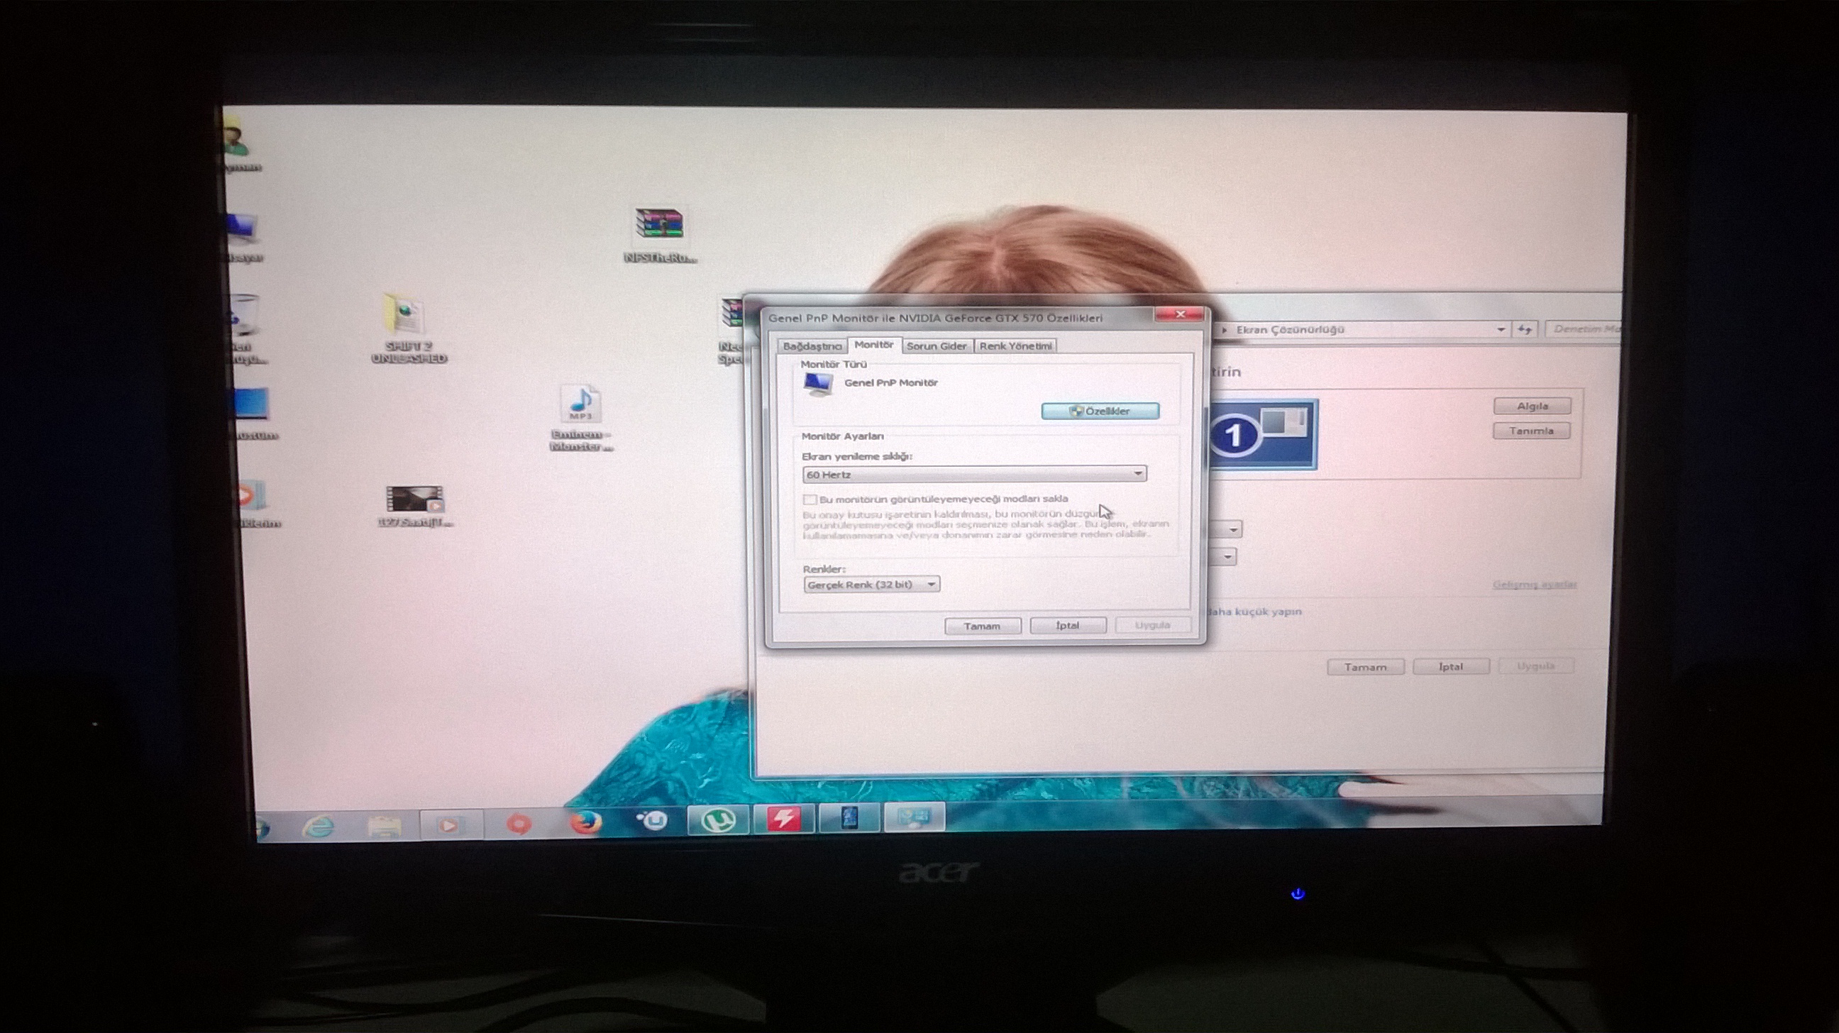Viewport: 1839px width, 1033px height.
Task: Open the Windows Start button
Action: [x=262, y=829]
